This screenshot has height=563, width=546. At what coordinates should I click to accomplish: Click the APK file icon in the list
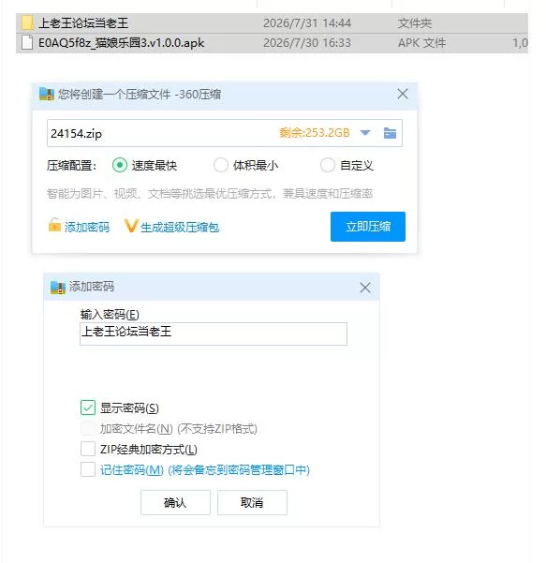(x=27, y=42)
